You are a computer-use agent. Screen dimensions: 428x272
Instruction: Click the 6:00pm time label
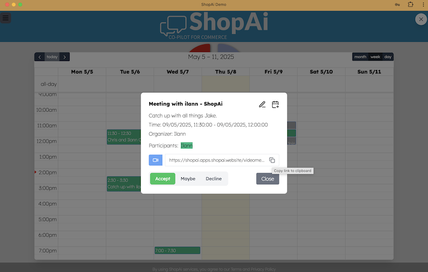point(48,235)
